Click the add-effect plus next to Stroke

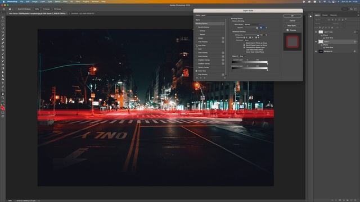[x=223, y=38]
